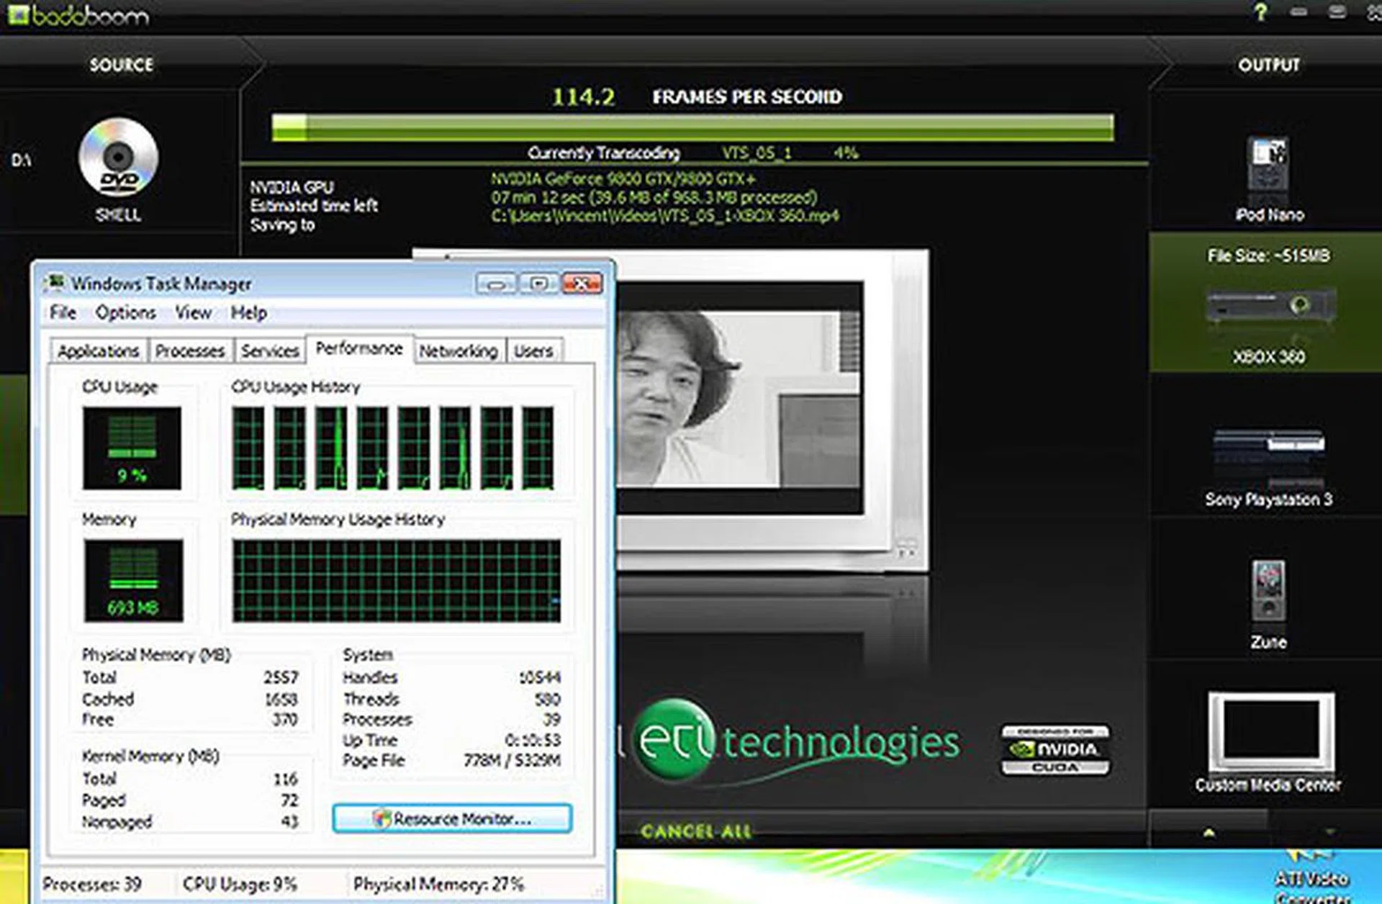Switch to the Networking tab
The height and width of the screenshot is (904, 1382).
click(459, 351)
